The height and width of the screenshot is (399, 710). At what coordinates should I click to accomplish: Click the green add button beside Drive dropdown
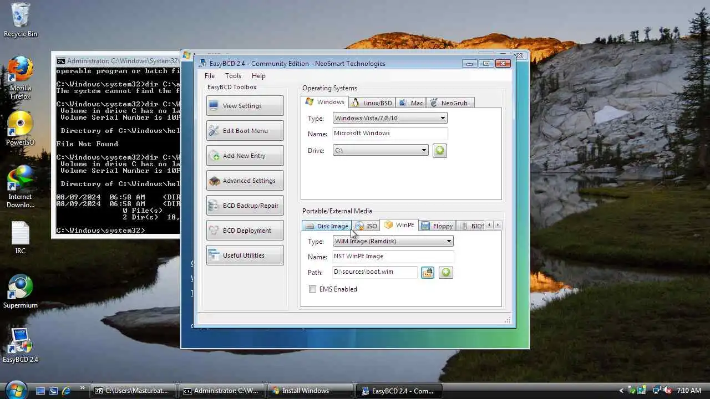[440, 150]
